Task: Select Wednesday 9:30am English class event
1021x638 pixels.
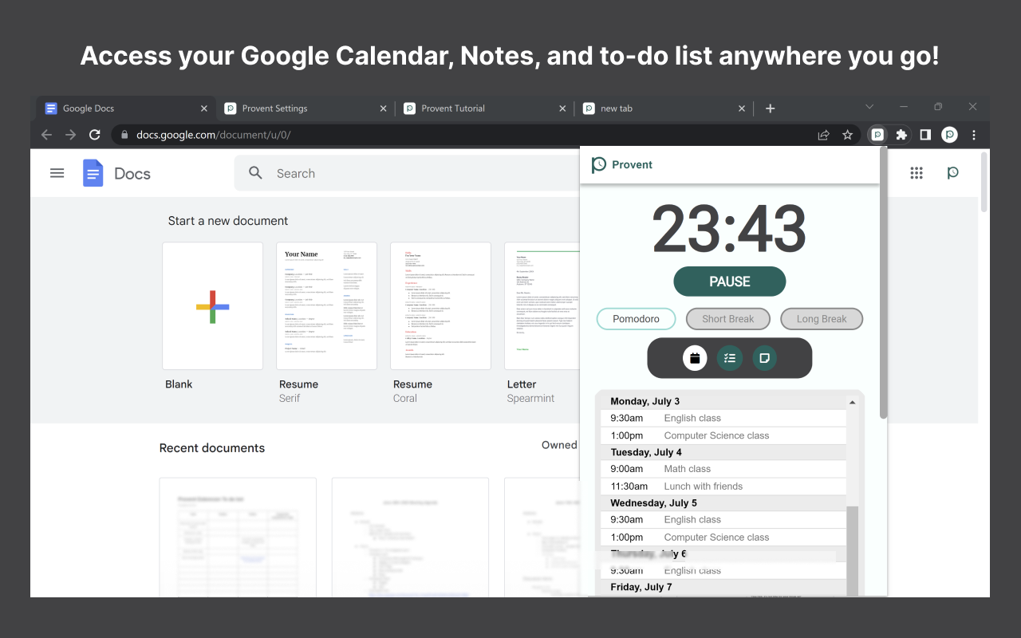Action: [723, 520]
